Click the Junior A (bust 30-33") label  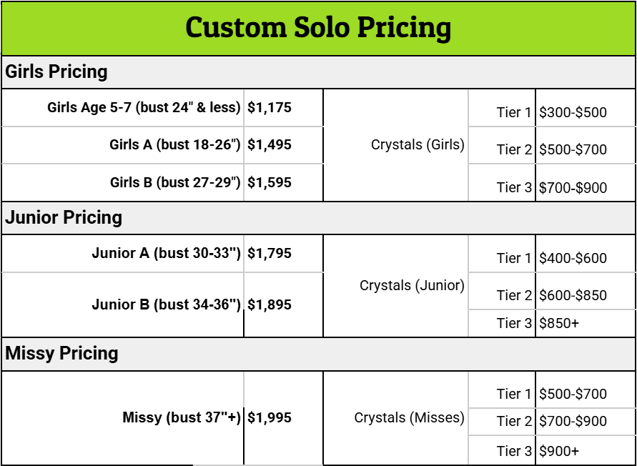tap(166, 253)
